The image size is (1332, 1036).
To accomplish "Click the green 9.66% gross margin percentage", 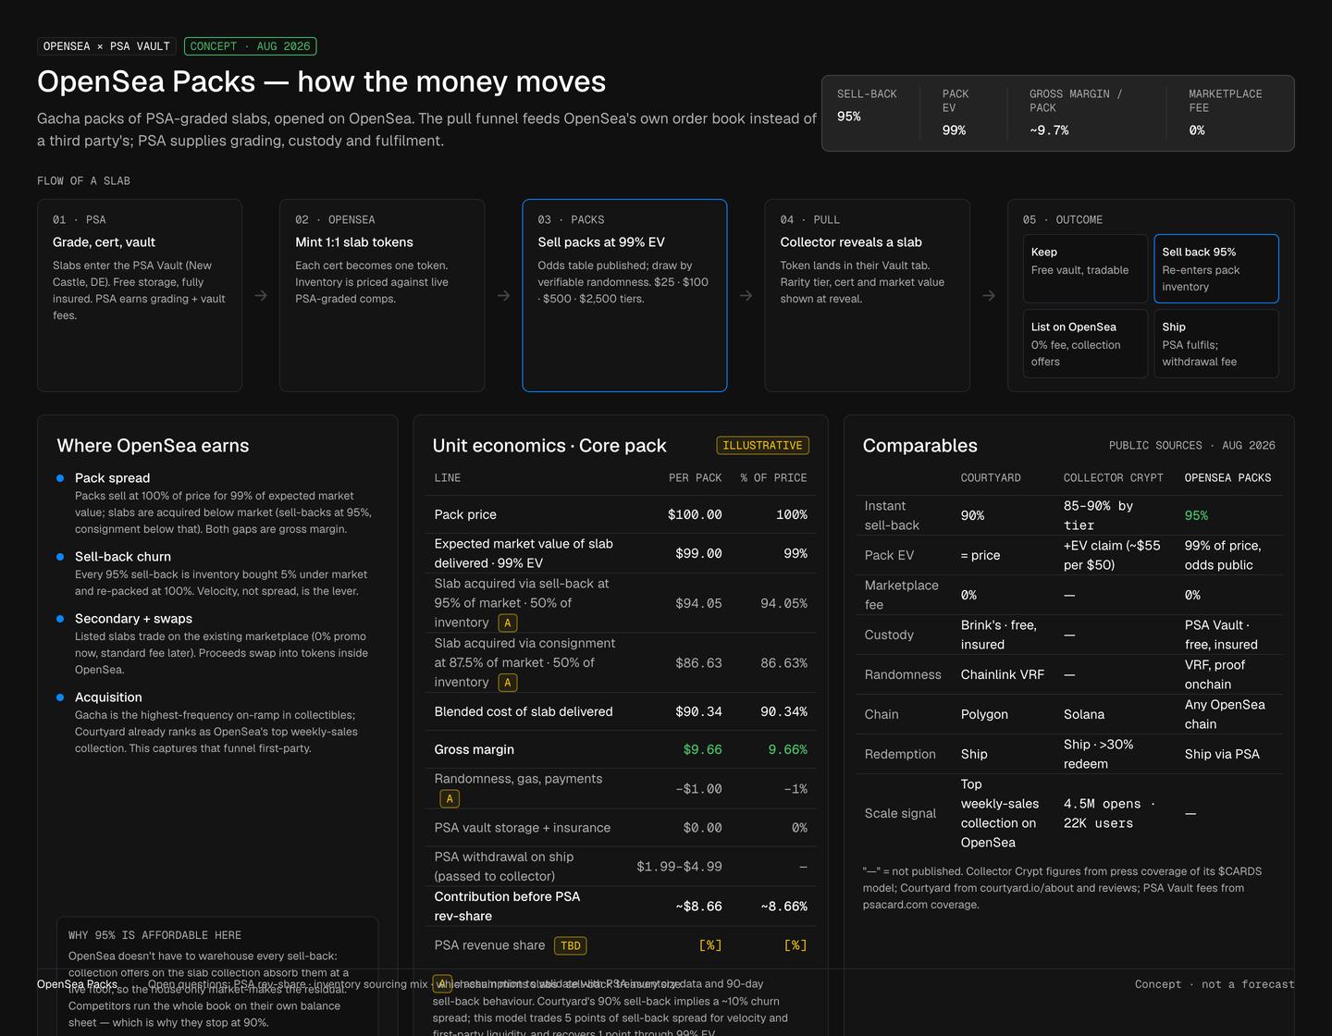I will click(787, 750).
